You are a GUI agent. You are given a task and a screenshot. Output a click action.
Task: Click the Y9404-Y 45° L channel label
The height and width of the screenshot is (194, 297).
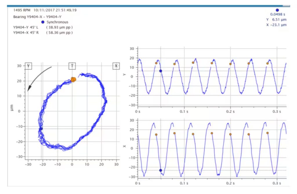click(26, 27)
